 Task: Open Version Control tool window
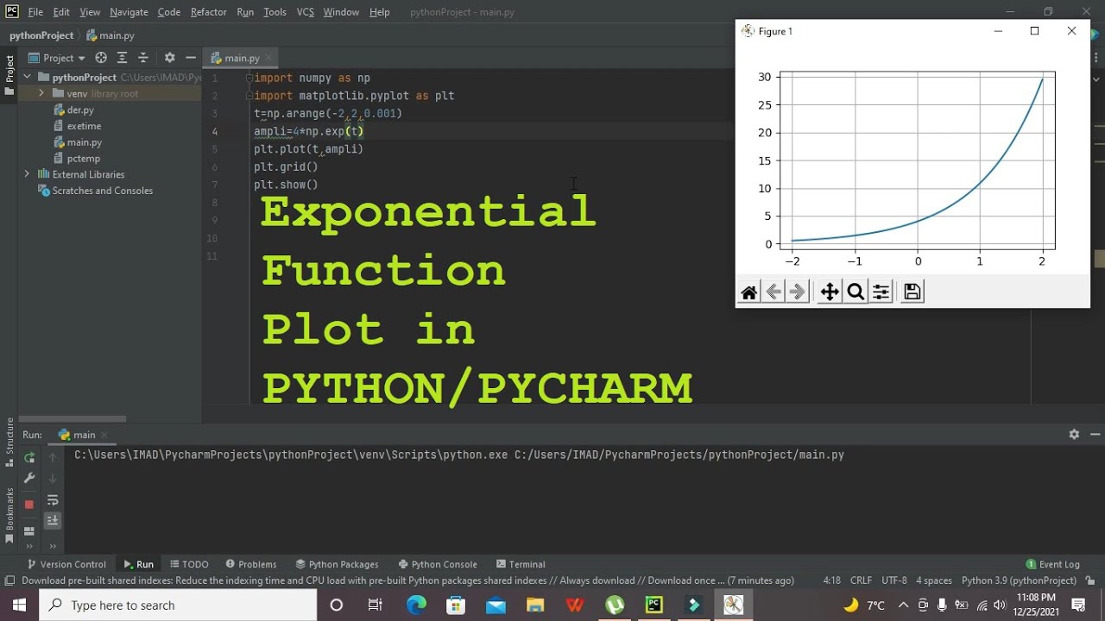pos(66,564)
